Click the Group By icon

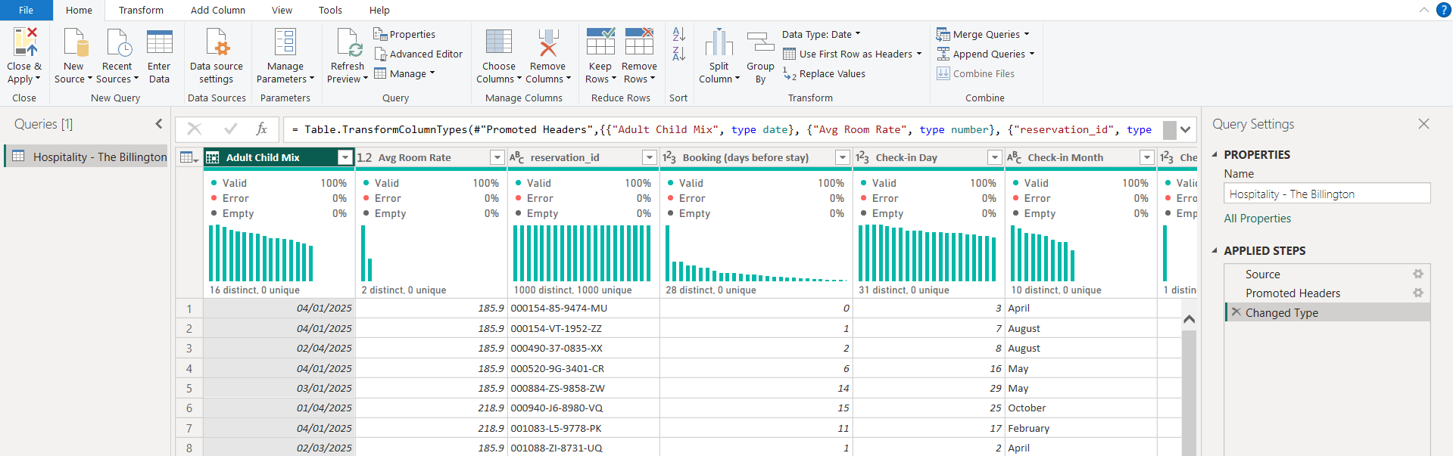[x=760, y=43]
